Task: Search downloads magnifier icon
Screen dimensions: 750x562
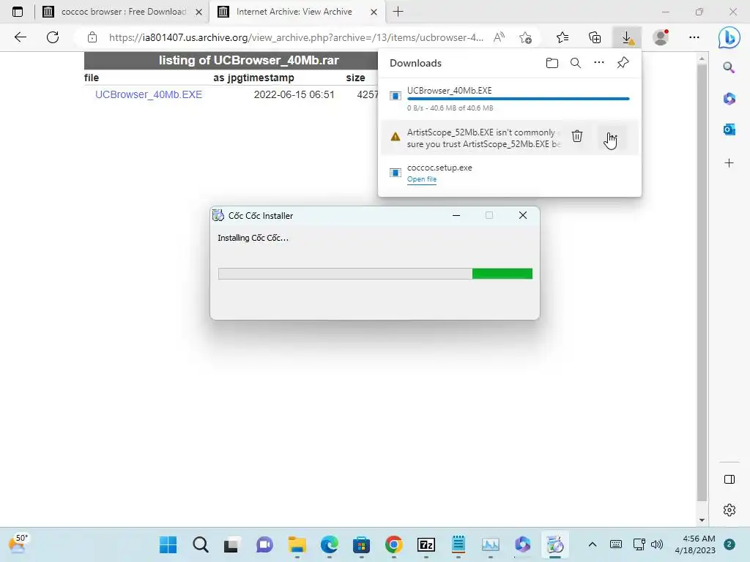Action: 576,63
